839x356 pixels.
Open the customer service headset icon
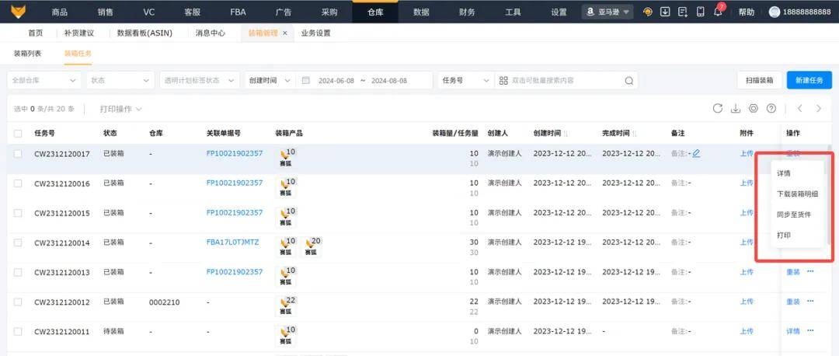coord(648,12)
